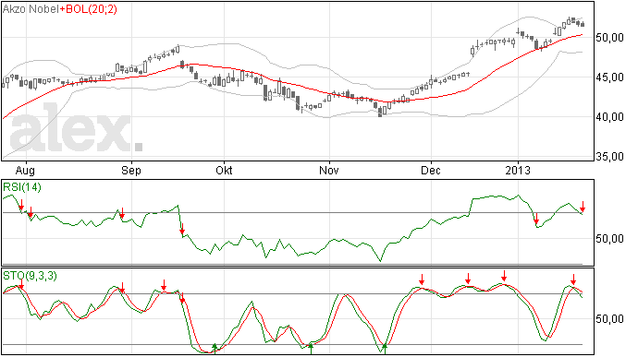Click the RSI(14) indicator label

(x=22, y=187)
